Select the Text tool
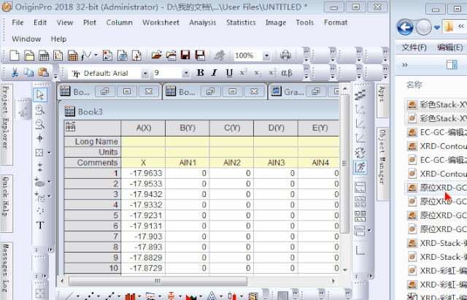The image size is (467, 300). click(40, 225)
